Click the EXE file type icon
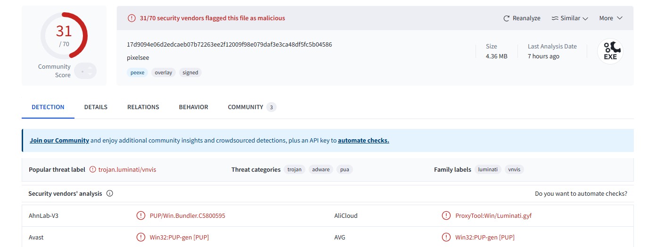The width and height of the screenshot is (648, 247). tap(610, 51)
